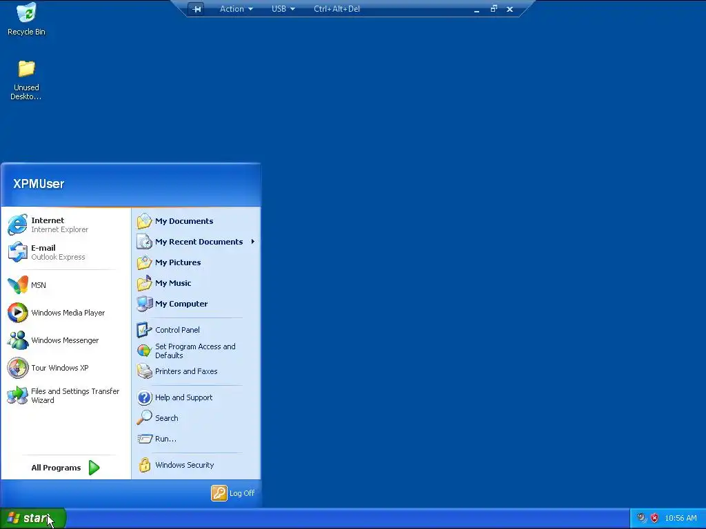Click the gray system tray icon beside shield
Viewport: 706px width, 529px height.
[x=641, y=518]
